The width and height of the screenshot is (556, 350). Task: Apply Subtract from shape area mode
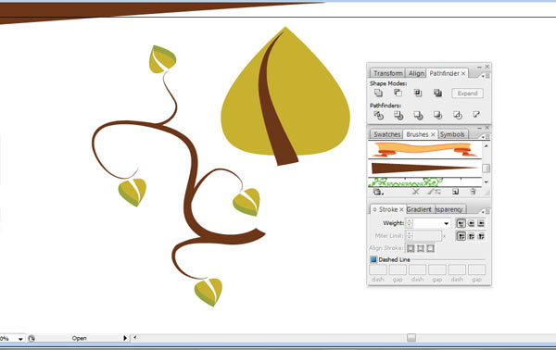398,93
